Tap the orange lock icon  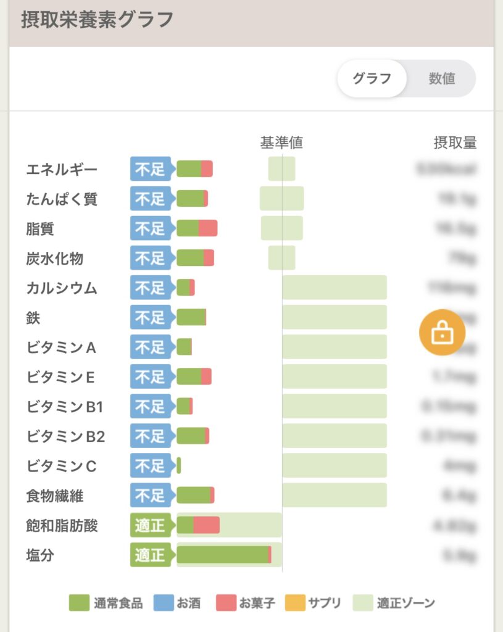(x=442, y=332)
